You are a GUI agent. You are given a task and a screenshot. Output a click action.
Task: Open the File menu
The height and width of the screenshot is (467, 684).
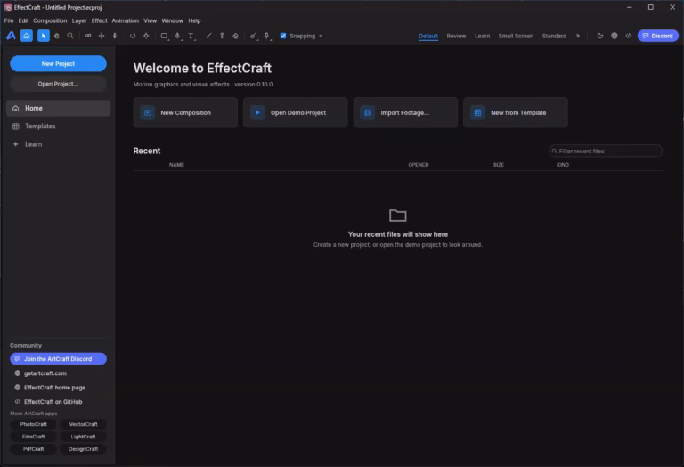coord(9,20)
